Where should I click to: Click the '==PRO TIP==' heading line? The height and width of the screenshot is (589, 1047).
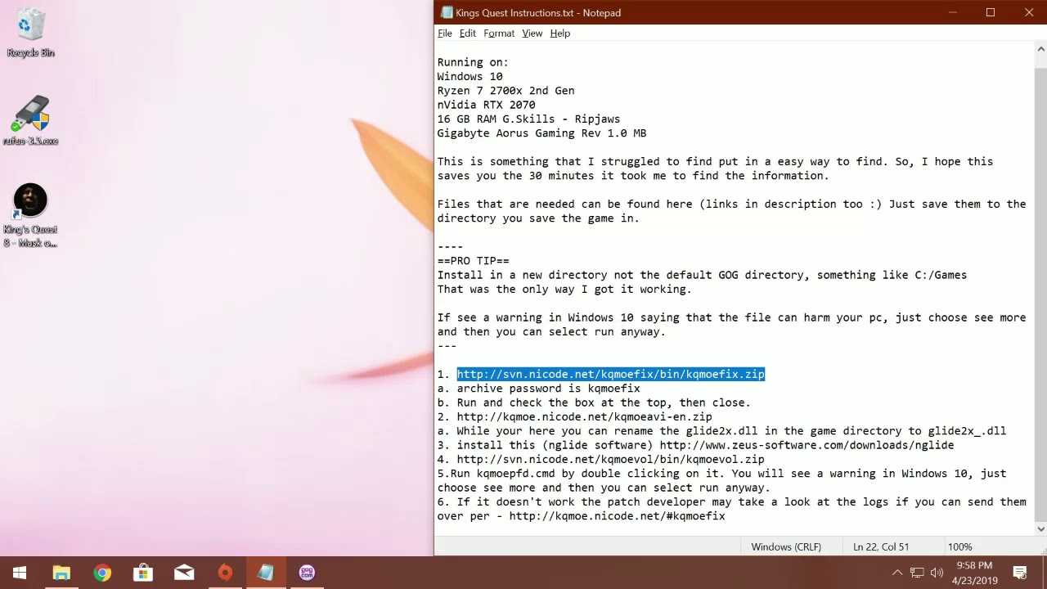coord(473,261)
